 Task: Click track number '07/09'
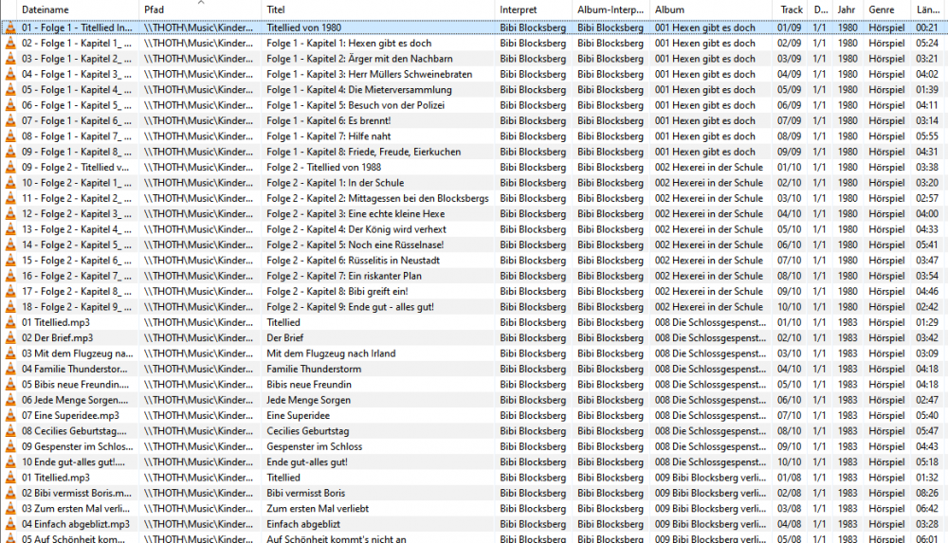[789, 121]
